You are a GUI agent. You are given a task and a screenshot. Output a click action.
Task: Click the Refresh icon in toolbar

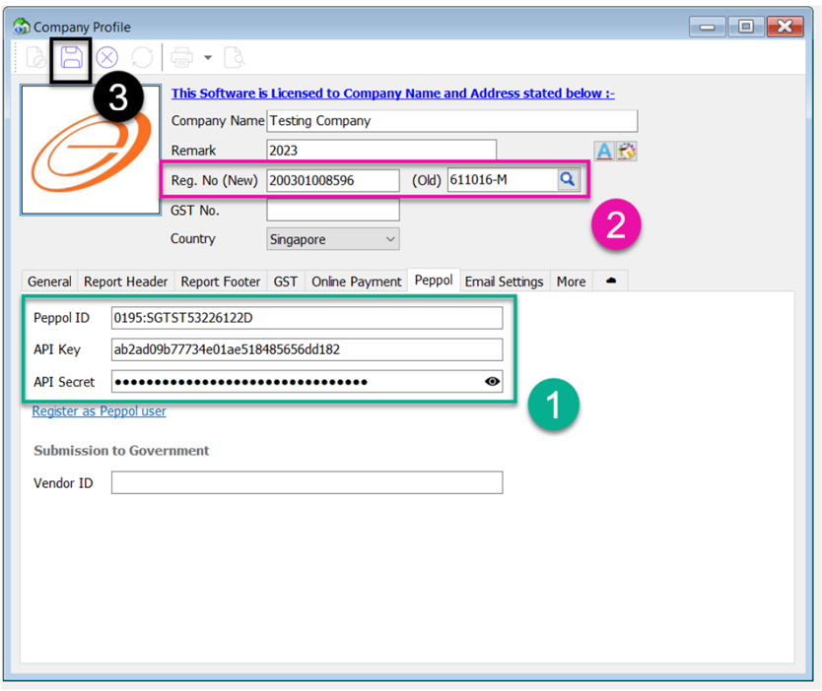(x=142, y=59)
